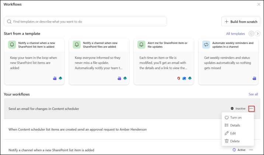Viewport: 264px width, 155px height.
Task: Click Teams icon on weekly reminders card
Action: 254,78
